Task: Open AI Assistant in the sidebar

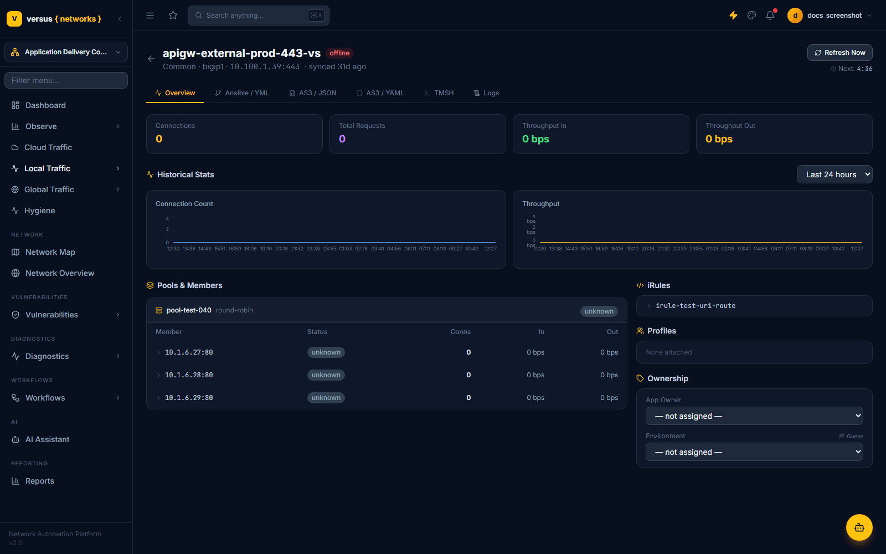Action: click(66, 439)
